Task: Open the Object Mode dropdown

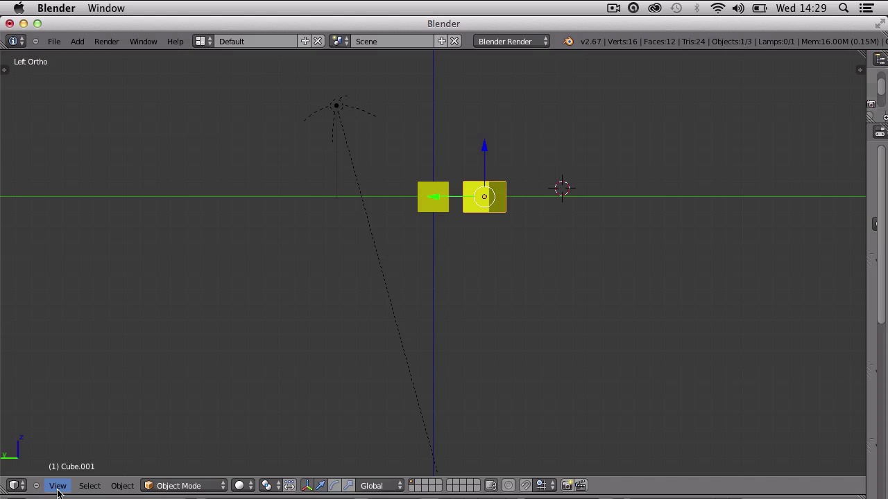Action: point(185,486)
